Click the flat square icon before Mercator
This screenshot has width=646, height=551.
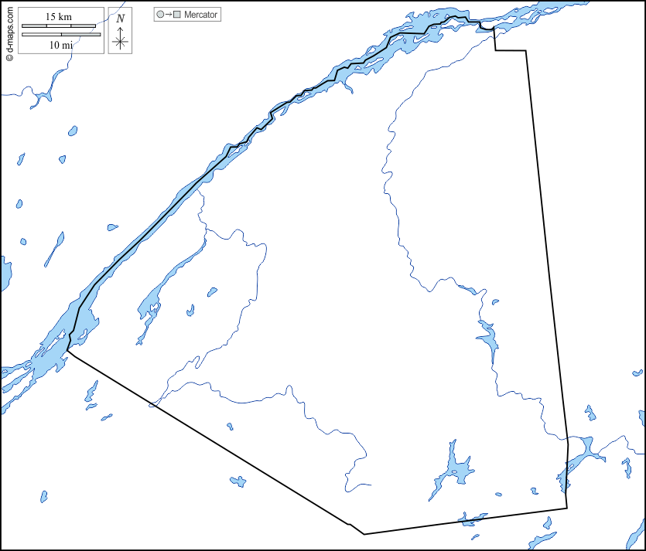177,15
